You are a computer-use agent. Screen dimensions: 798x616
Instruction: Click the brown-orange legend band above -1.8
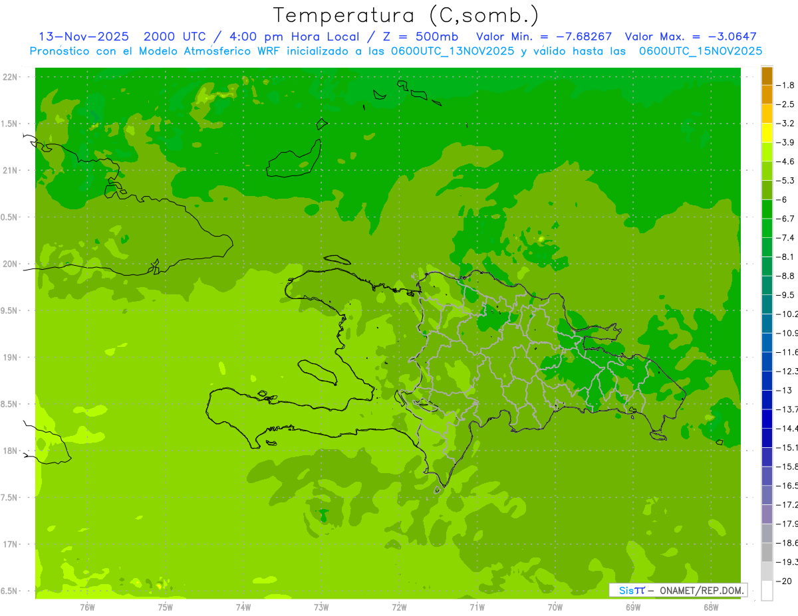(767, 76)
